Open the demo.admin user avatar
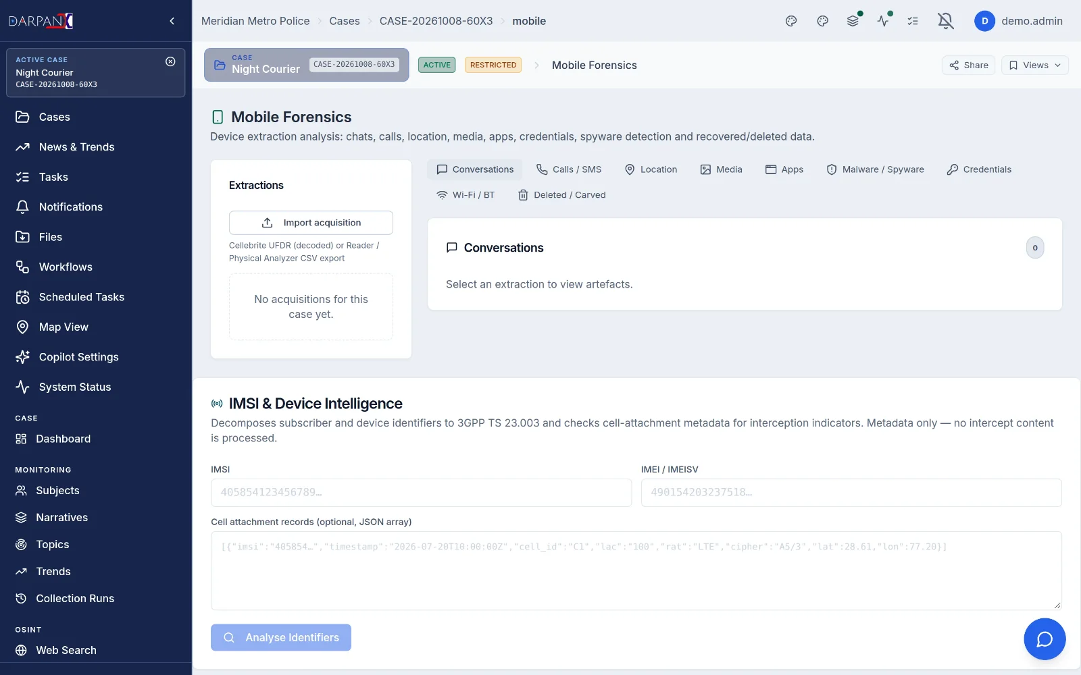 984,21
